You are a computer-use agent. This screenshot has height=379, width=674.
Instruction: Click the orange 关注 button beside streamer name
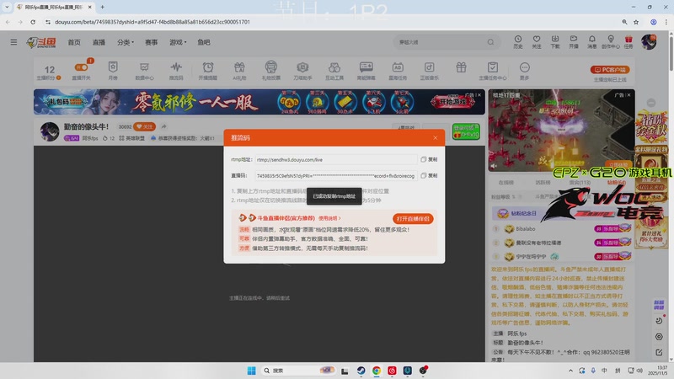144,126
